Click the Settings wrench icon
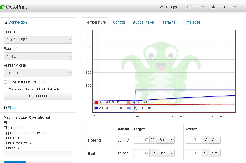 [x=161, y=7]
